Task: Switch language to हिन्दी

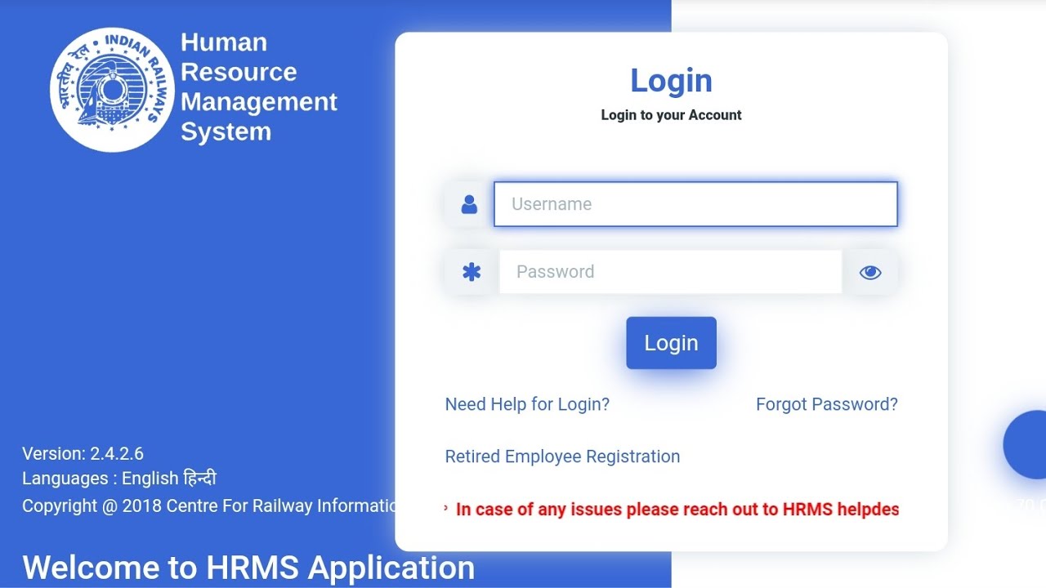Action: [x=200, y=479]
